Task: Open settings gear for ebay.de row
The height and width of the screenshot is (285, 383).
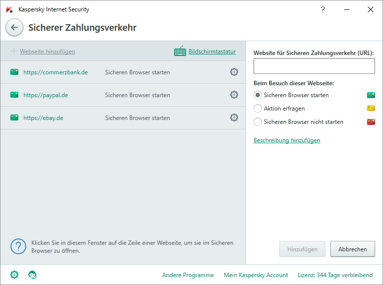Action: pos(234,117)
